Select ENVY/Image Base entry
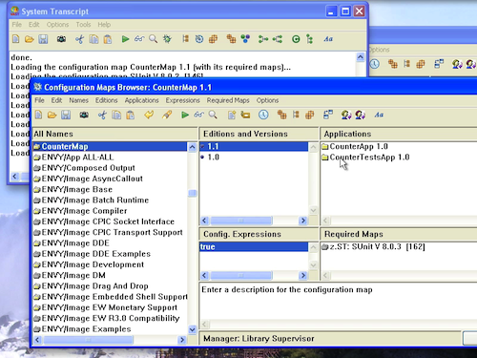This screenshot has width=477, height=358. coord(110,189)
